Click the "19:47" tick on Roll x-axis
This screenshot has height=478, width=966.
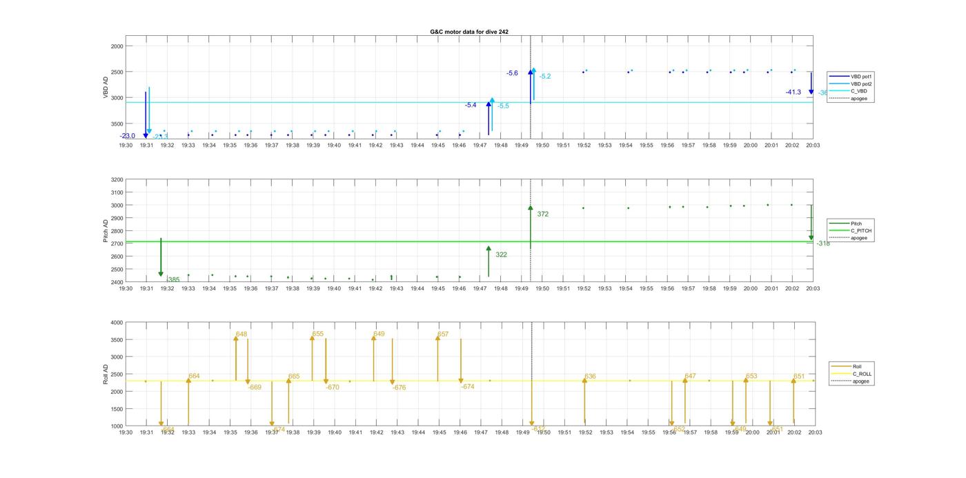(481, 432)
